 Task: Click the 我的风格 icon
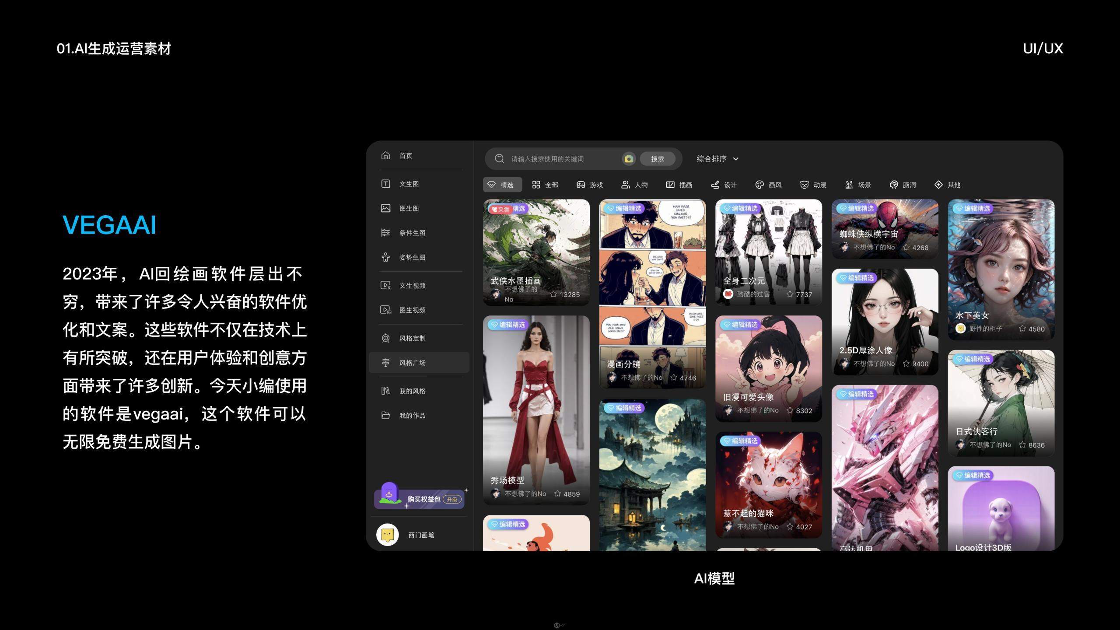point(385,391)
